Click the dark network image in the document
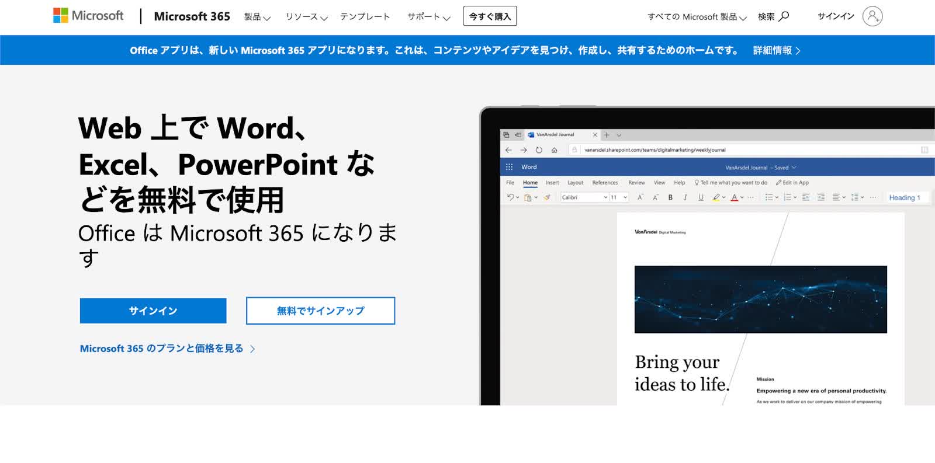Image resolution: width=935 pixels, height=463 pixels. 761,300
